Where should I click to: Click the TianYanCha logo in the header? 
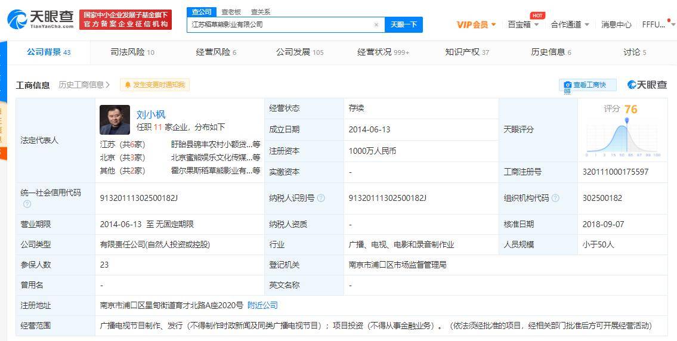pyautogui.click(x=41, y=19)
